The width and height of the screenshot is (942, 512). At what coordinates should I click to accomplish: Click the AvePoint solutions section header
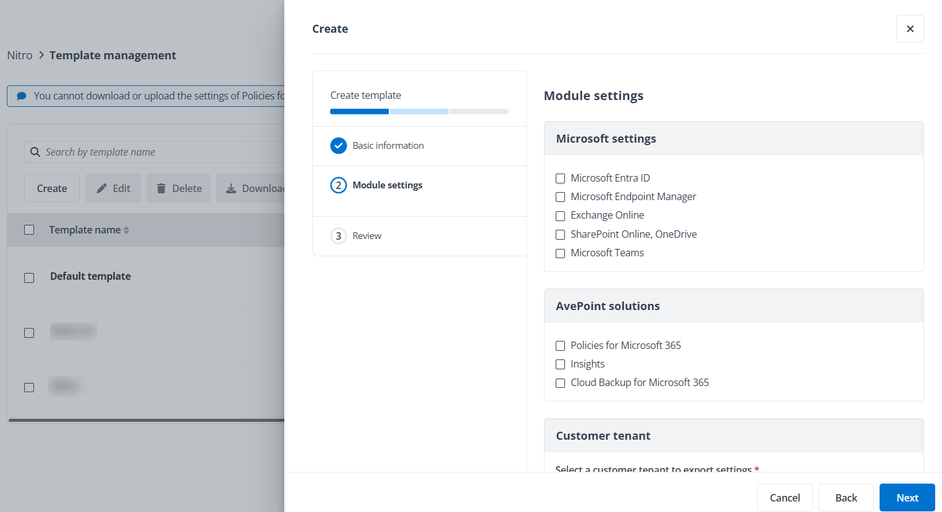coord(734,306)
